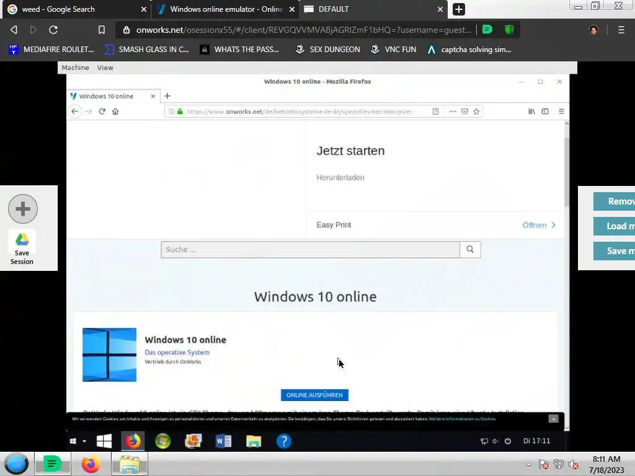Open captcha solving sim... bookmark
Screen dimensions: 635x476
[x=469, y=50]
